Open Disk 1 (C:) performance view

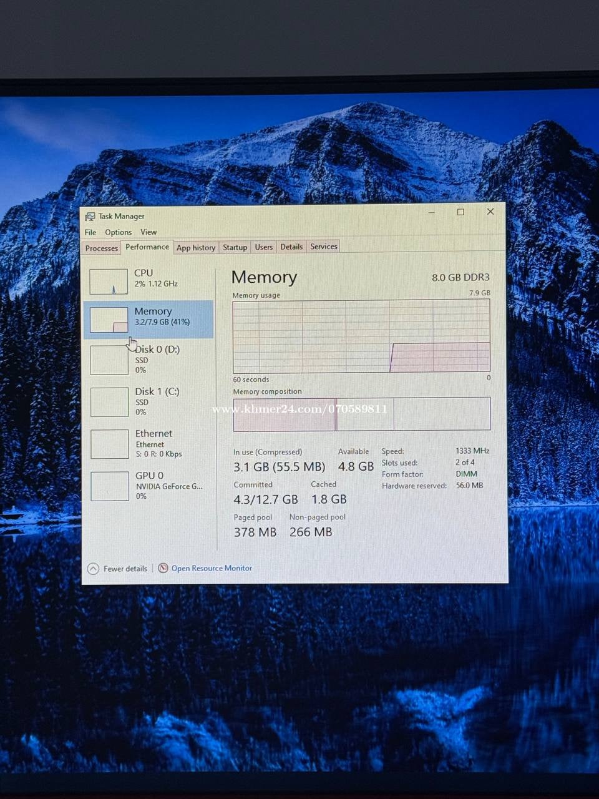157,401
